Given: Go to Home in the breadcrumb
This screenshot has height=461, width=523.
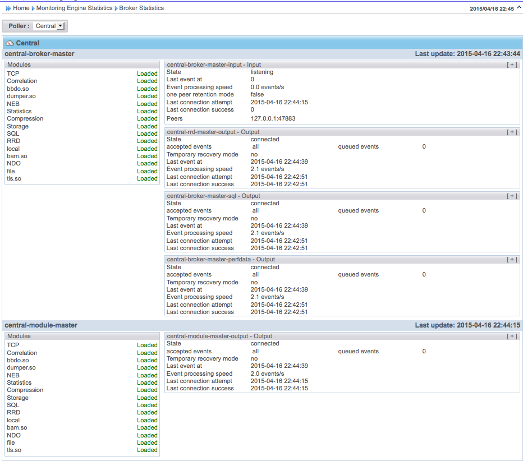Looking at the screenshot, I should point(21,8).
